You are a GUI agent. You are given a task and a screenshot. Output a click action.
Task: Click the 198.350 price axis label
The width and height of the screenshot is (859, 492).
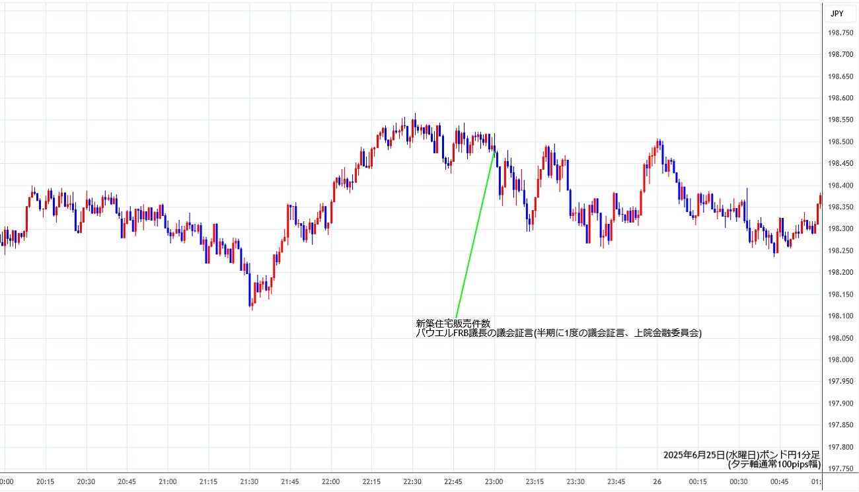[840, 207]
